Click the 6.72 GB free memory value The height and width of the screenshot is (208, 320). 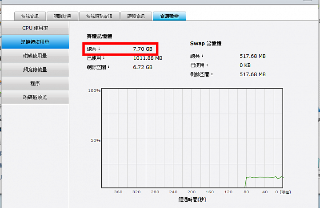pos(143,67)
